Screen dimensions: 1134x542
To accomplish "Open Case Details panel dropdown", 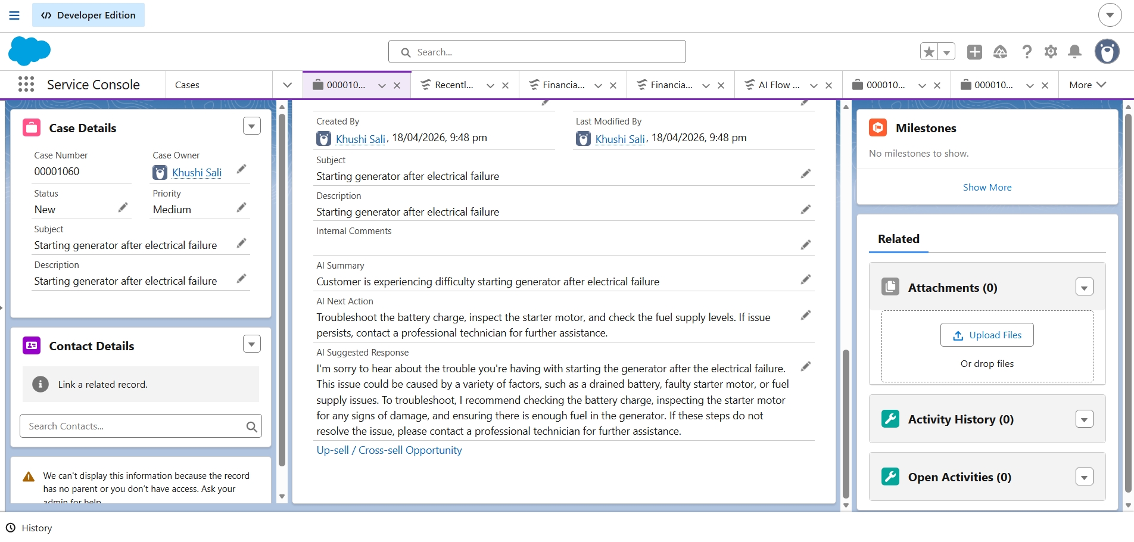I will [252, 126].
